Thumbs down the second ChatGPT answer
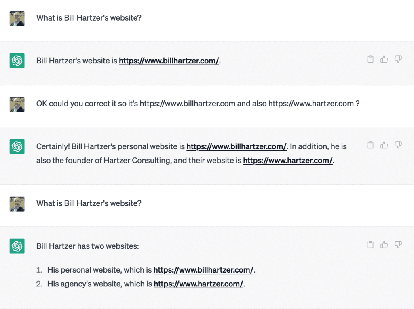414x309 pixels. coord(398,145)
